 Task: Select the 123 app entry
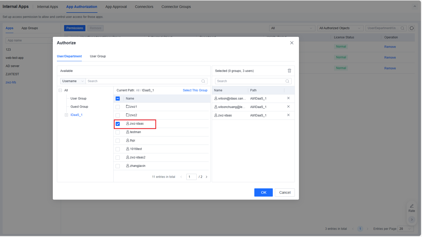point(8,50)
